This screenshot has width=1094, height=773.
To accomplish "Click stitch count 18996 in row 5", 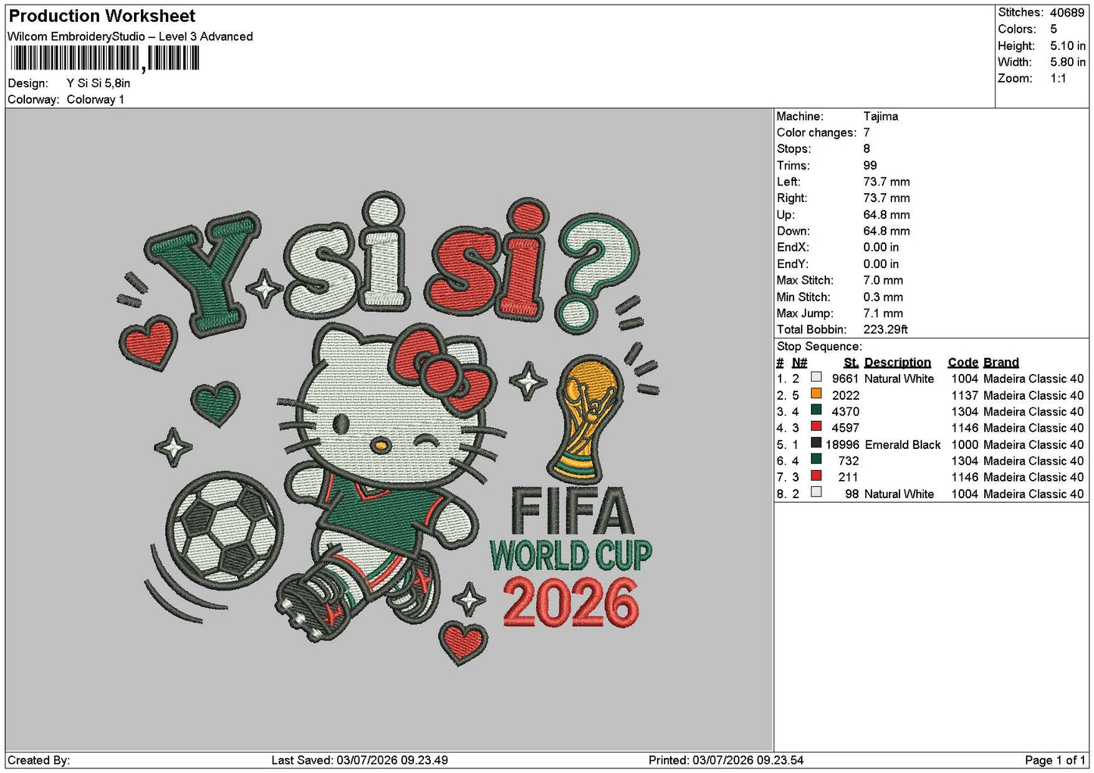I will point(843,445).
